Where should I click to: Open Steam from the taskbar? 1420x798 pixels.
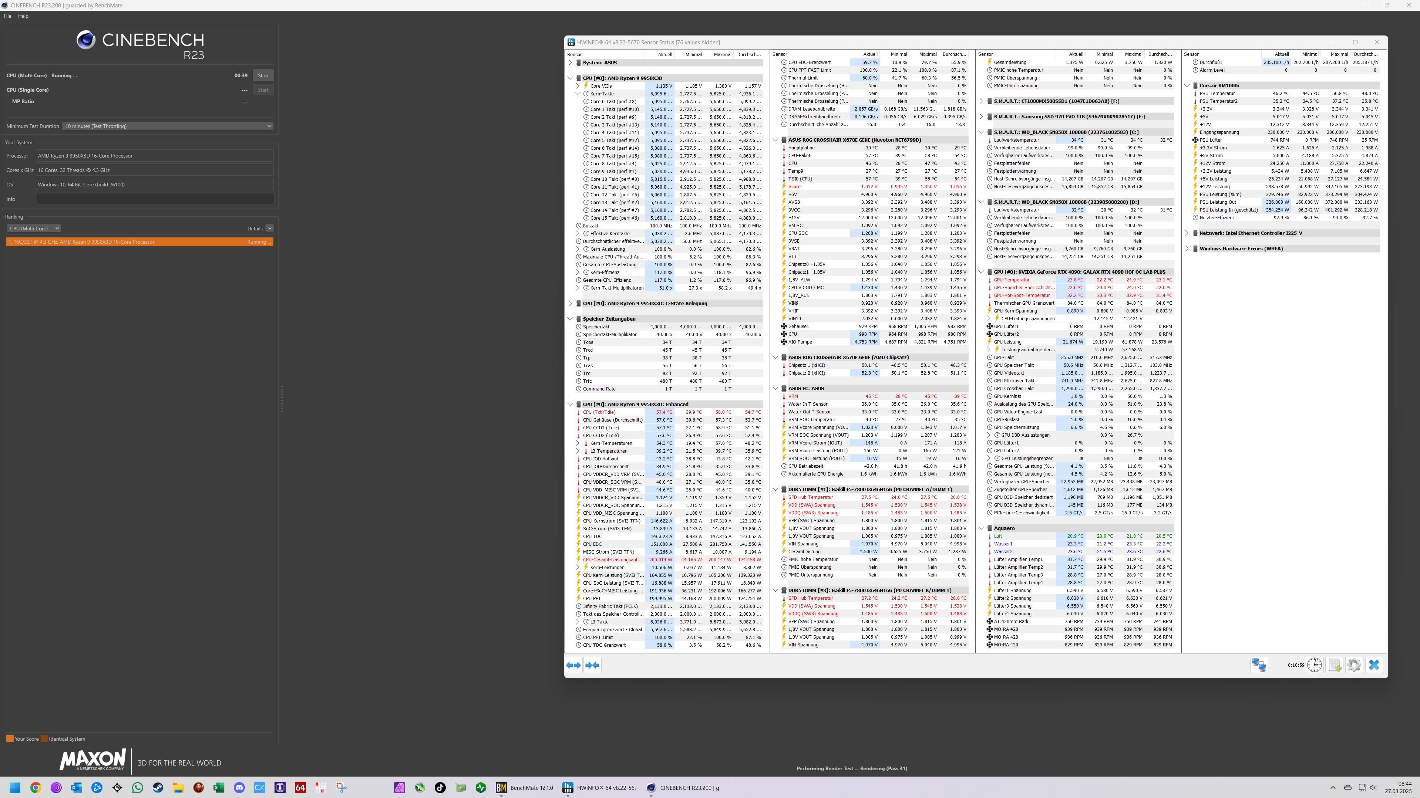tap(158, 788)
